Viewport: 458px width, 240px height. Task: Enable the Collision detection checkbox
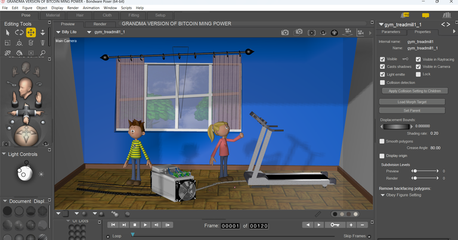click(382, 82)
